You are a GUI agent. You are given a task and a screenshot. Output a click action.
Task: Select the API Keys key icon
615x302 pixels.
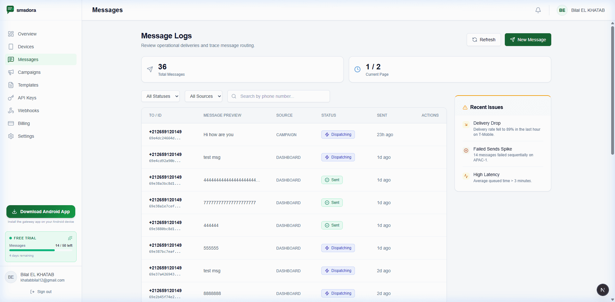click(11, 98)
